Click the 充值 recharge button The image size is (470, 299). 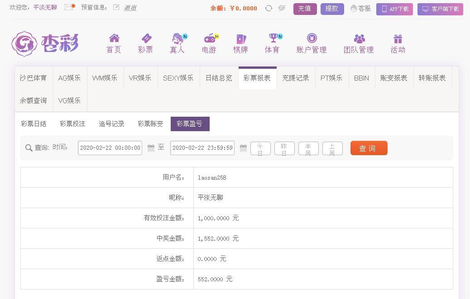point(305,9)
